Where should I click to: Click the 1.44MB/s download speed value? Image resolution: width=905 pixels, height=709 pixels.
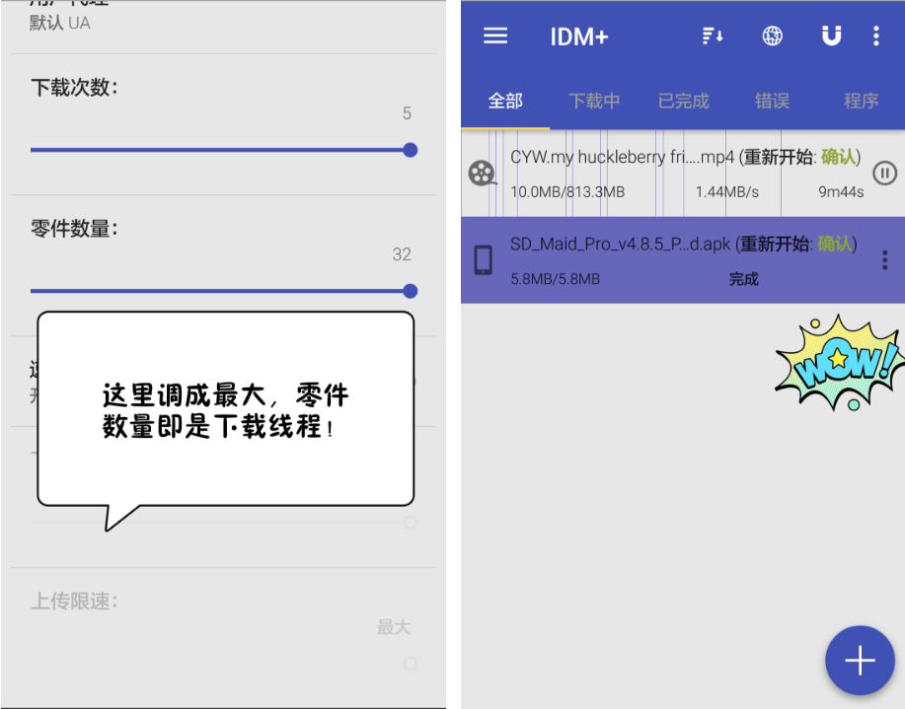point(726,192)
